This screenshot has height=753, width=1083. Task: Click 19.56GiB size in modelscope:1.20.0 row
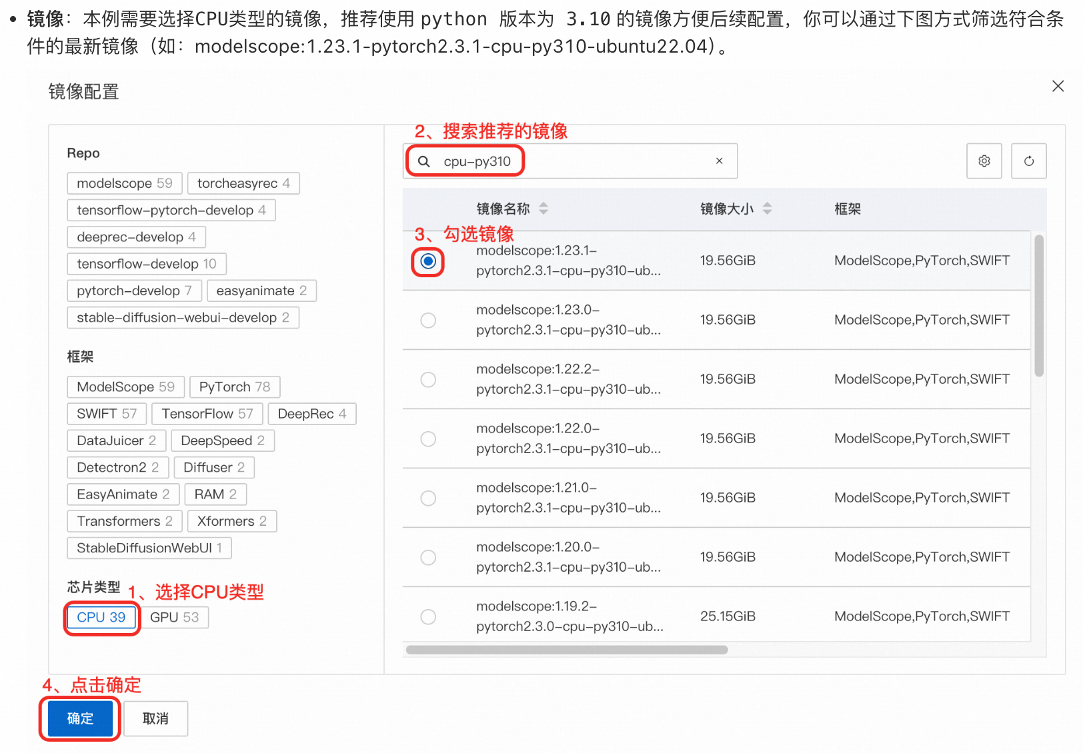point(728,557)
